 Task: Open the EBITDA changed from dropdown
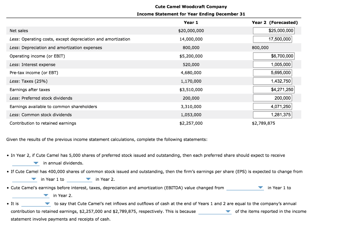tap(245, 187)
